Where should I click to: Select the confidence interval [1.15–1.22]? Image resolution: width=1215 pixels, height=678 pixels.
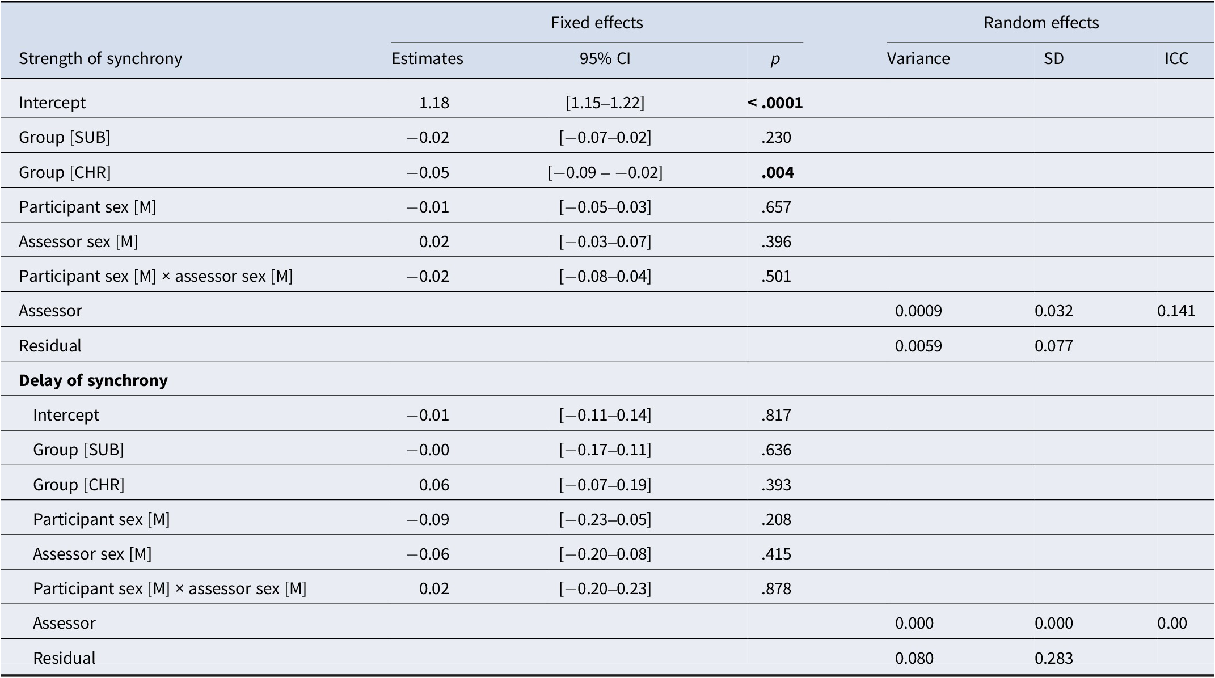coord(605,103)
